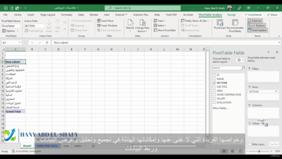Screen dimensions: 282x159
Task: Click the Update button
Action: (x=274, y=144)
